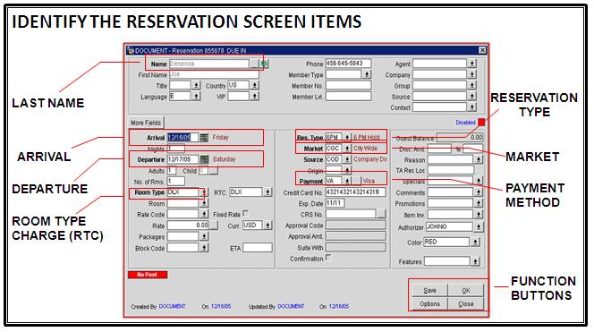The image size is (594, 332).
Task: Expand the Color RED dropdown arrow
Action: click(x=475, y=242)
